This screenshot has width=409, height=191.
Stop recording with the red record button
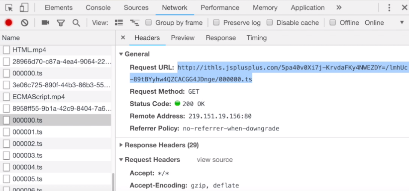pyautogui.click(x=8, y=23)
